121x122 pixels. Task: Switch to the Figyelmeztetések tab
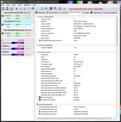110,13
